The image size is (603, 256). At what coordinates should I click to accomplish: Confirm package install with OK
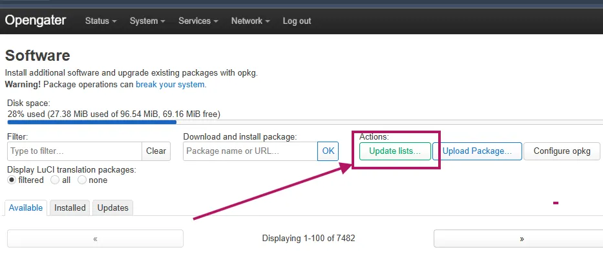(328, 151)
